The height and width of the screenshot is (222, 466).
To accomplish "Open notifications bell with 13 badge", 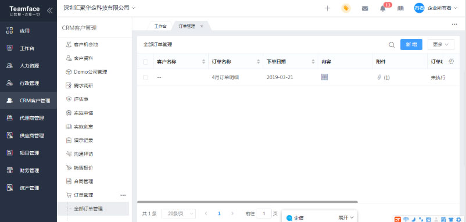I will coord(383,8).
